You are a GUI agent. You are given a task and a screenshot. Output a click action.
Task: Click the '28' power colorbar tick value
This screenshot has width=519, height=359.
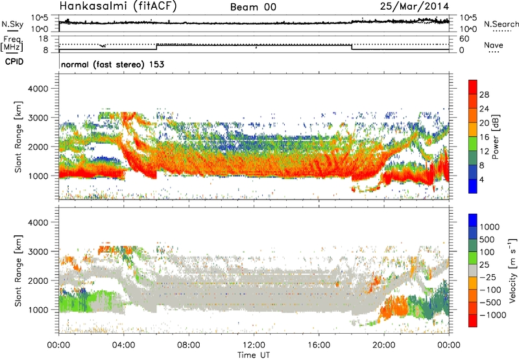click(x=484, y=95)
